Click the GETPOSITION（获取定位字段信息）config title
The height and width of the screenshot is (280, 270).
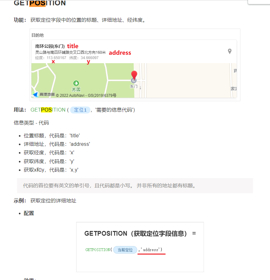tap(136, 233)
